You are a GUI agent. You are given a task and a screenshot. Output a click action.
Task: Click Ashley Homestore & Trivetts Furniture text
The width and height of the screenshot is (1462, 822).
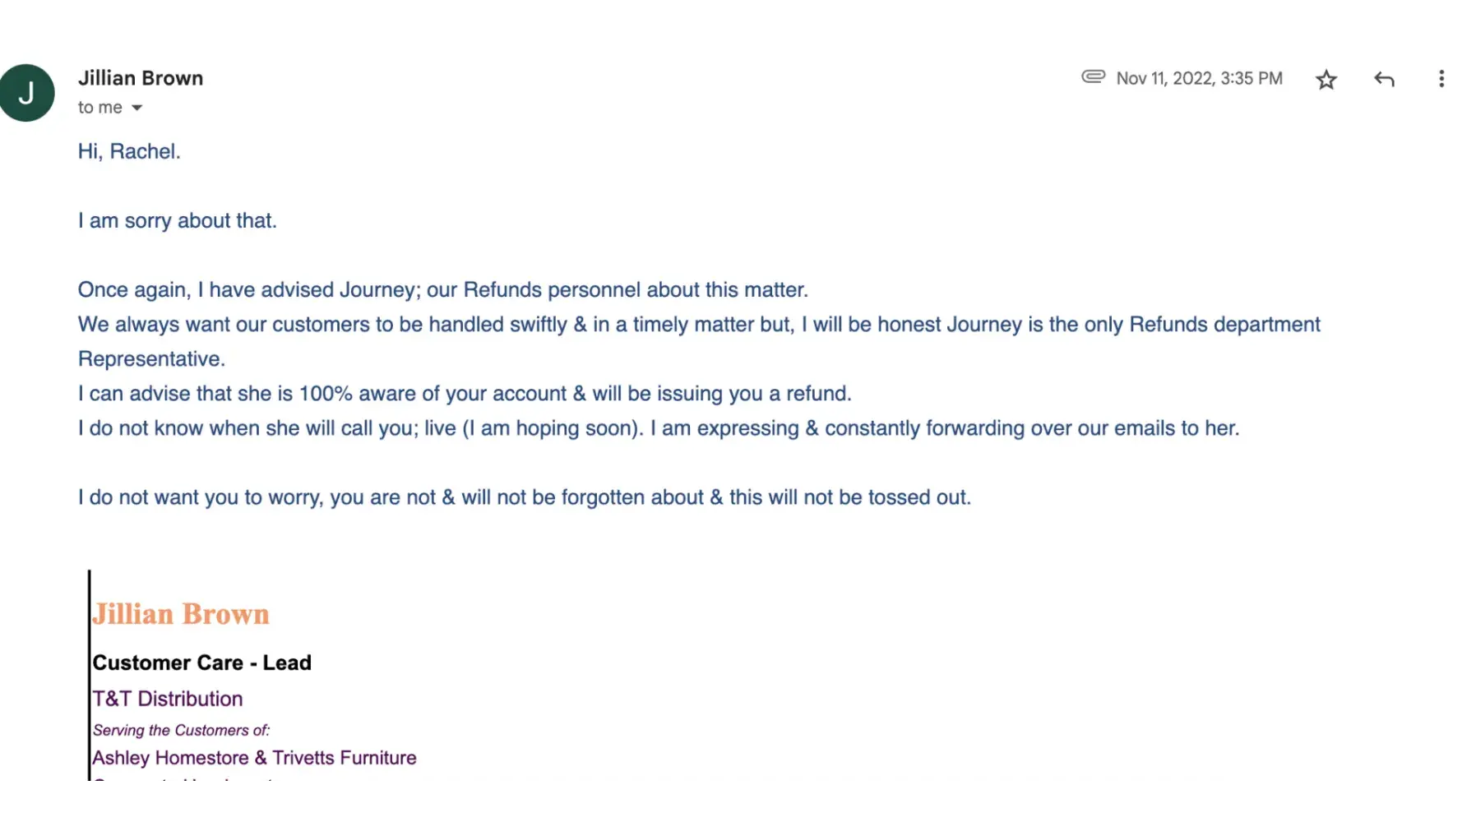click(x=254, y=758)
